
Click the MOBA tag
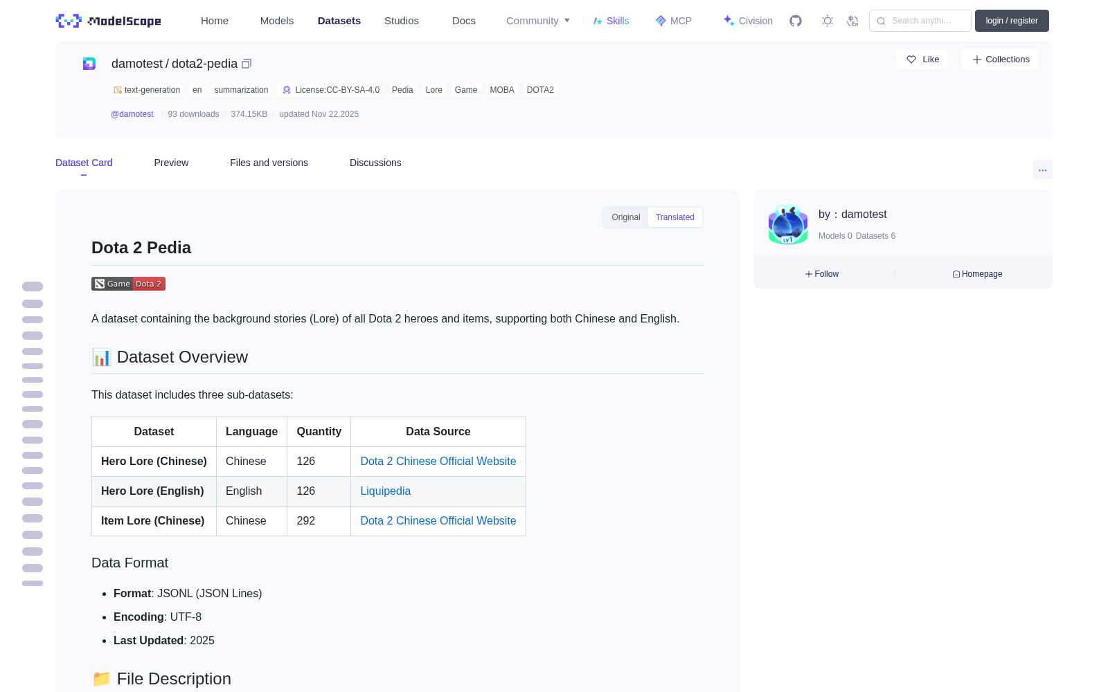click(502, 90)
